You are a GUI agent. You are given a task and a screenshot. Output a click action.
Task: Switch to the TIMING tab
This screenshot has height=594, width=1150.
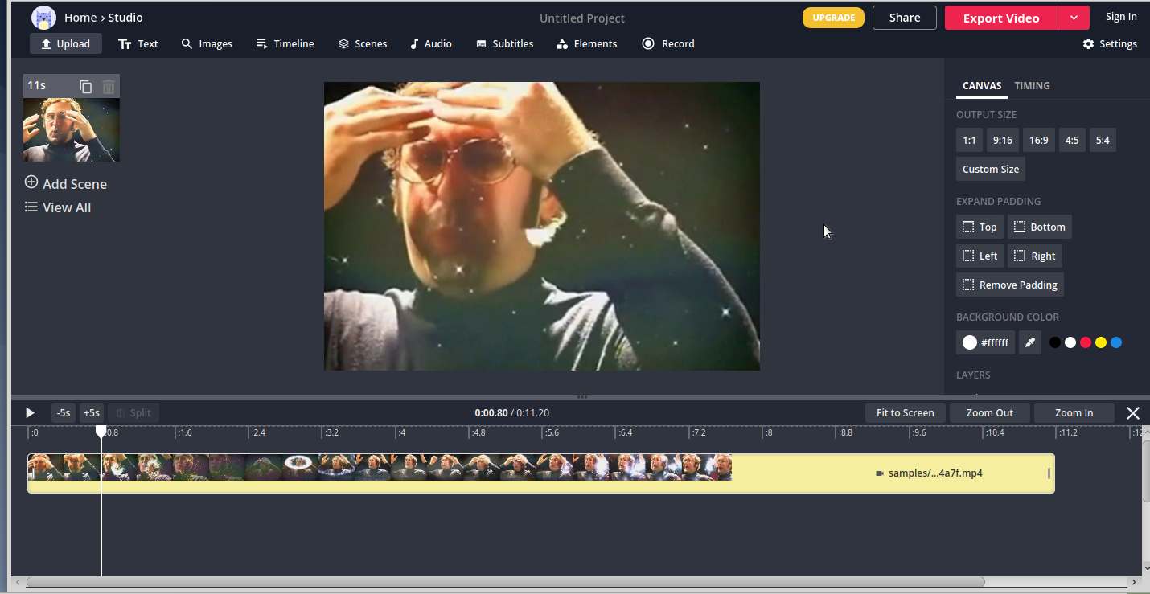pyautogui.click(x=1032, y=85)
